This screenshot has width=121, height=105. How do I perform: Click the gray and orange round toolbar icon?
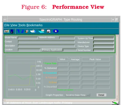tap(27, 31)
